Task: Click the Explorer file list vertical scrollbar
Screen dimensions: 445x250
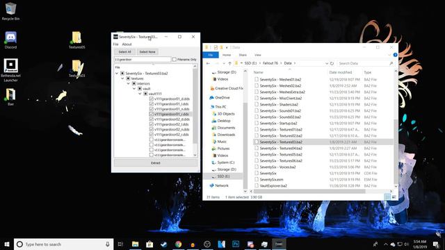Action: [396, 151]
